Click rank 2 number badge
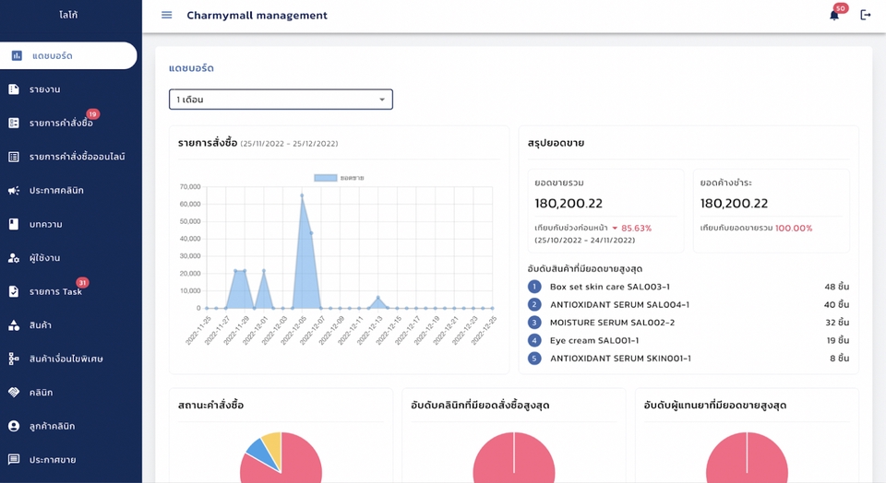The width and height of the screenshot is (886, 483). pyautogui.click(x=534, y=305)
